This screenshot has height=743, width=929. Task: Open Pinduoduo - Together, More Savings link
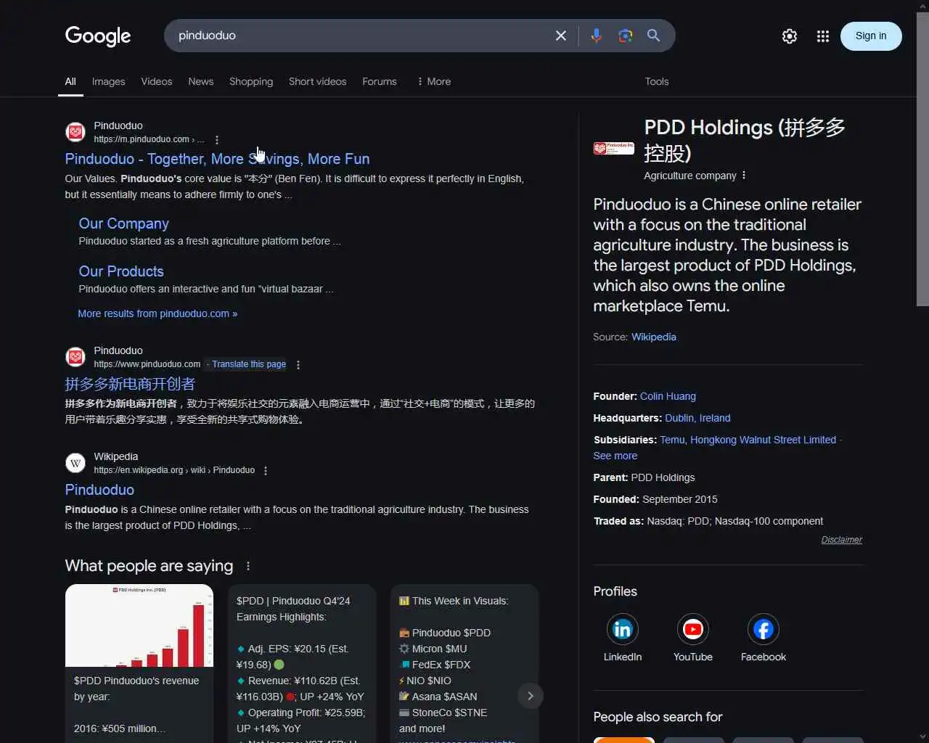click(x=217, y=159)
